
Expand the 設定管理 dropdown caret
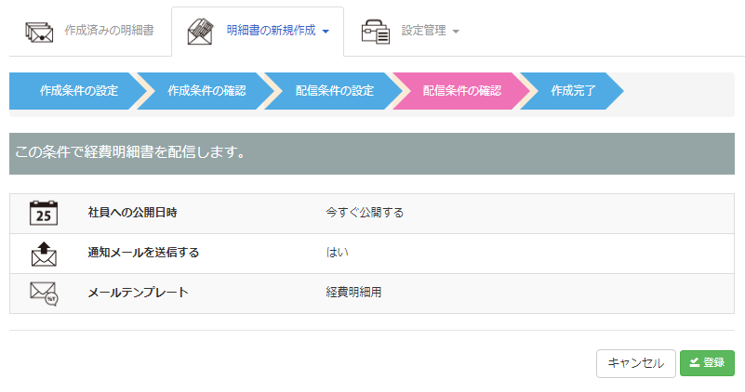(x=456, y=32)
